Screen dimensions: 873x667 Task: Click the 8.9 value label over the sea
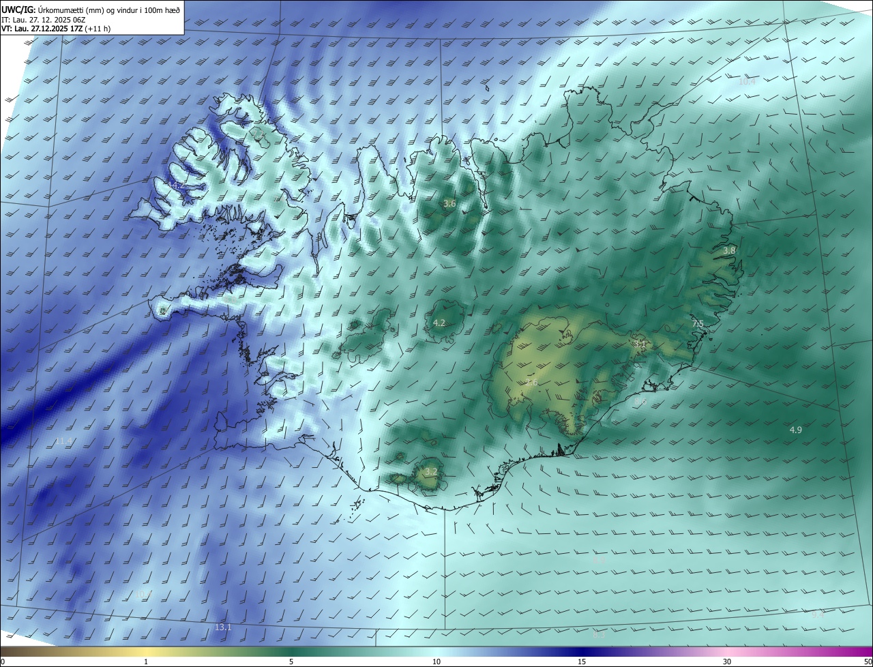(x=599, y=560)
